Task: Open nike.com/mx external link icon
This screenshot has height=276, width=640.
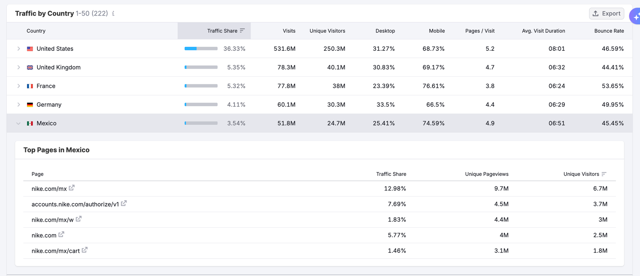Action: [x=72, y=188]
